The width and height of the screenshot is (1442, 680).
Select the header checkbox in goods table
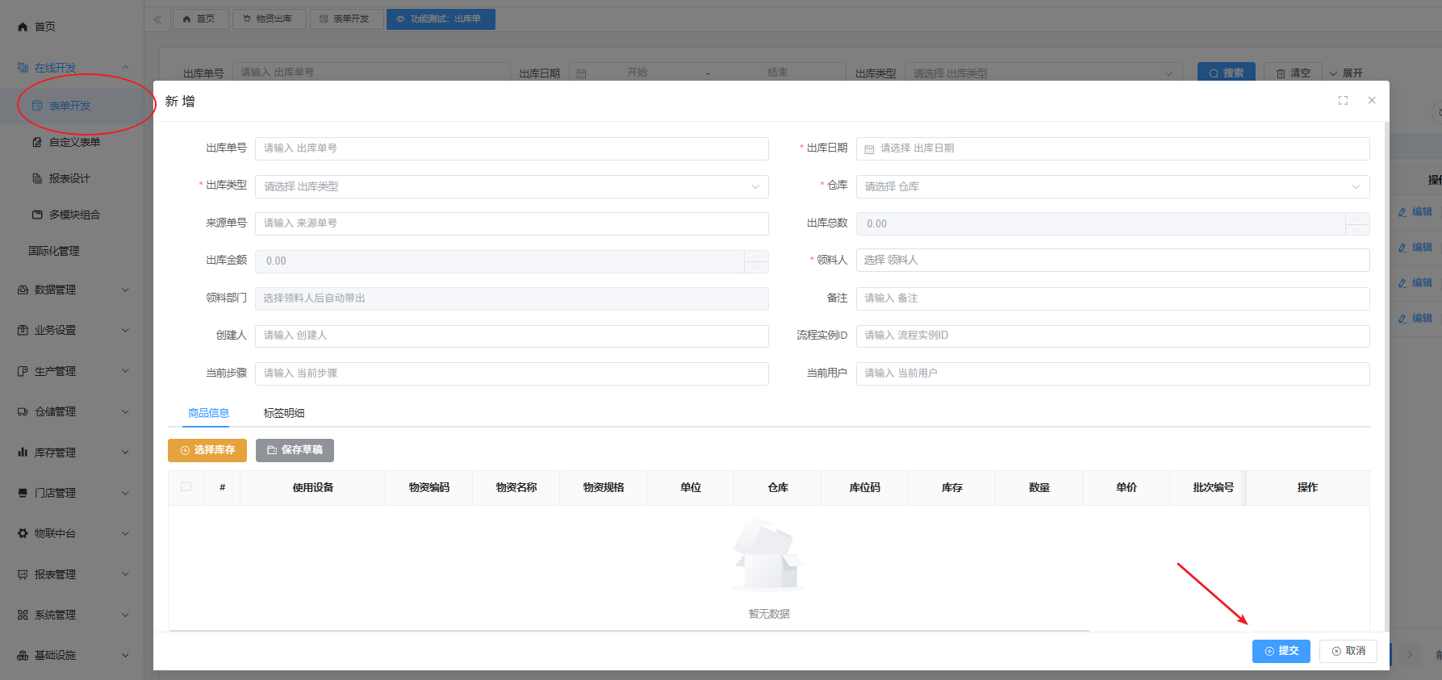tap(186, 486)
